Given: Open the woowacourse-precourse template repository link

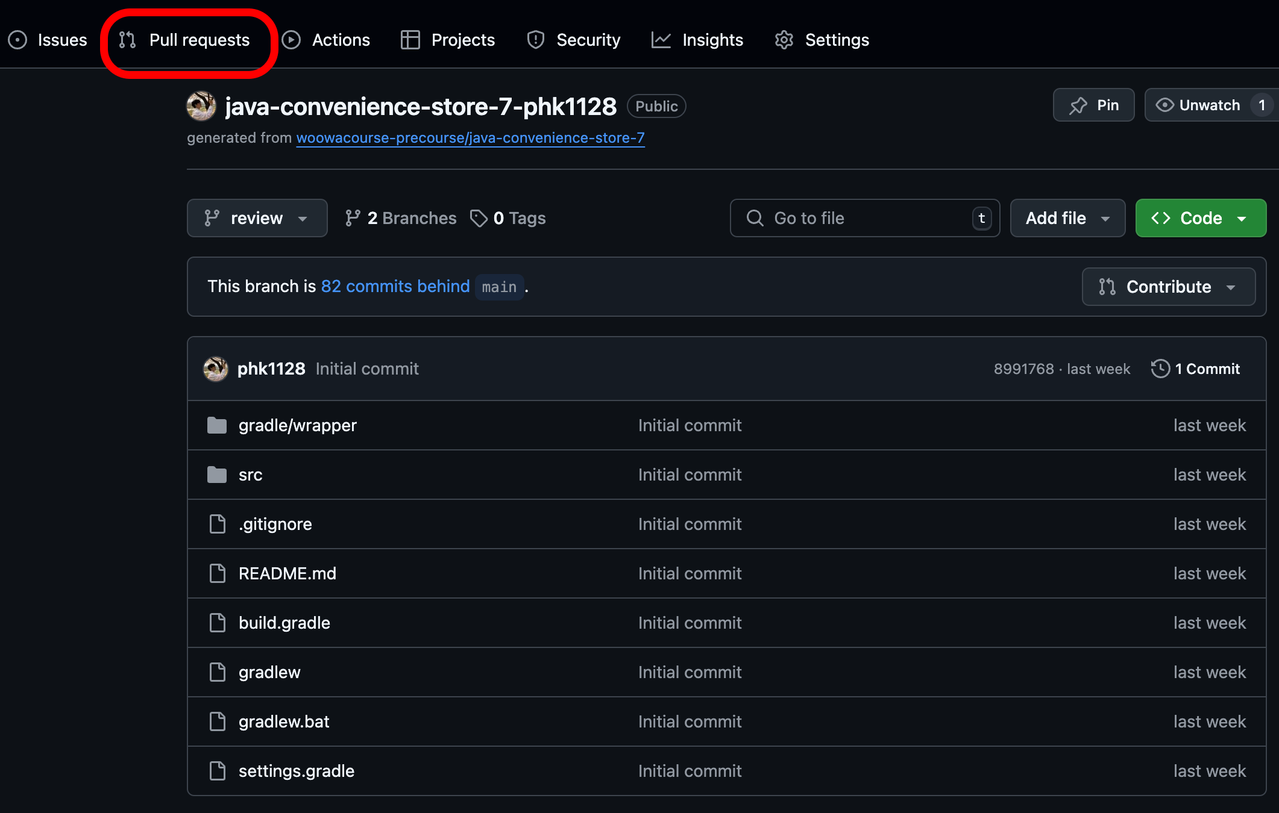Looking at the screenshot, I should click(x=470, y=138).
